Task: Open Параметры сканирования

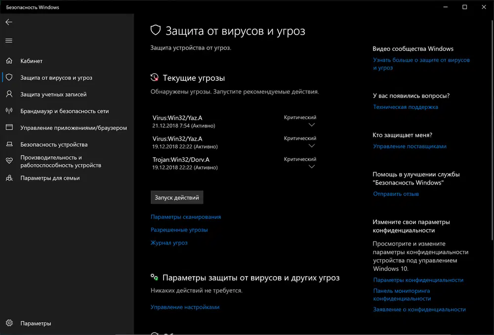Action: click(x=186, y=217)
